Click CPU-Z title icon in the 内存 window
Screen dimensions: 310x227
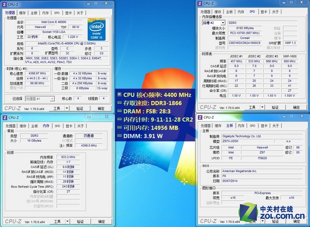click(x=5, y=118)
